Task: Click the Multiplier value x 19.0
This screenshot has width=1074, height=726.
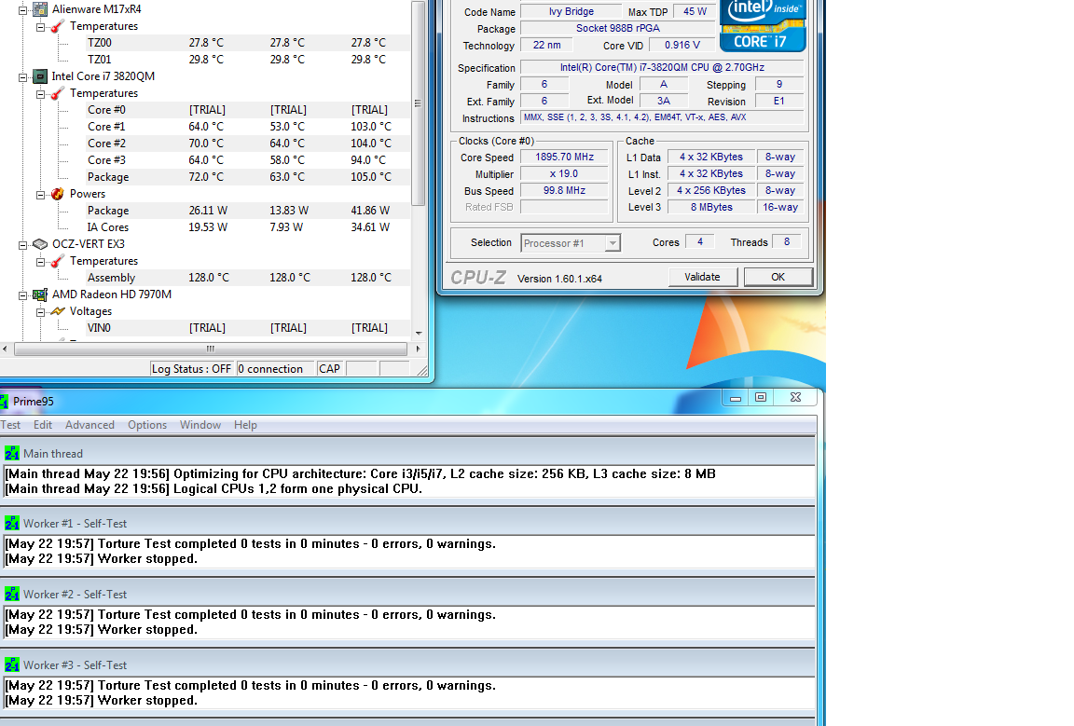Action: (564, 174)
